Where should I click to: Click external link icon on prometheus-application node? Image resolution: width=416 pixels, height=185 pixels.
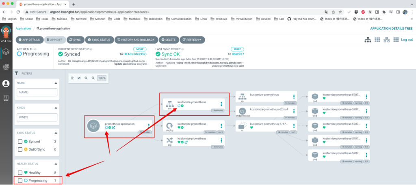114,128
